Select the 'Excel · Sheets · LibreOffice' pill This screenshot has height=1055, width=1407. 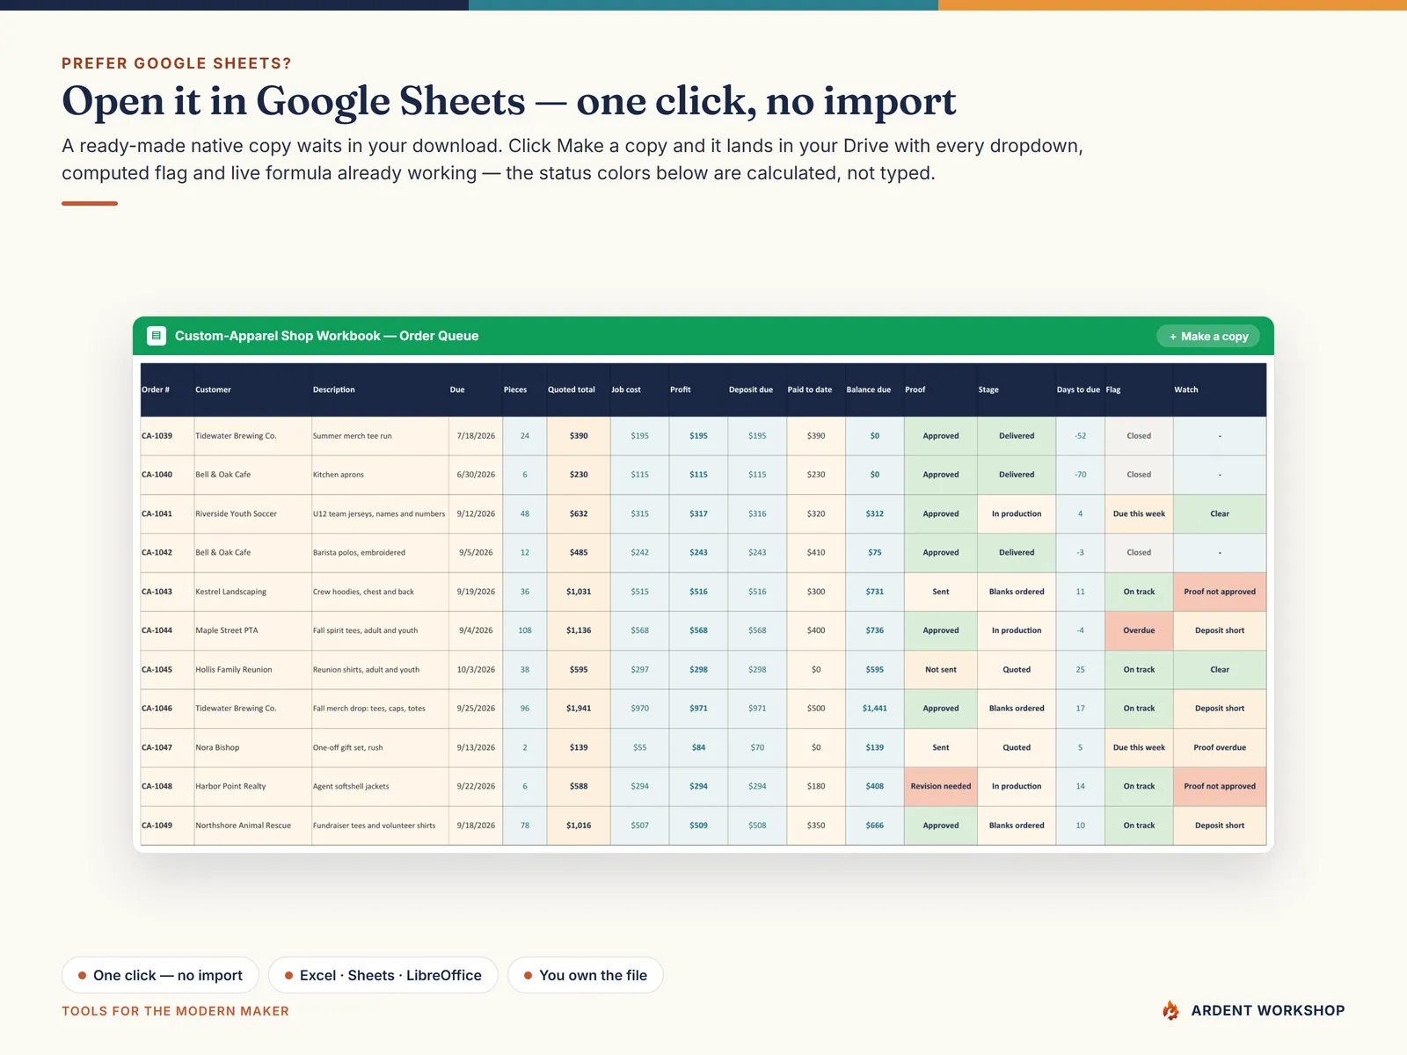[x=383, y=975]
